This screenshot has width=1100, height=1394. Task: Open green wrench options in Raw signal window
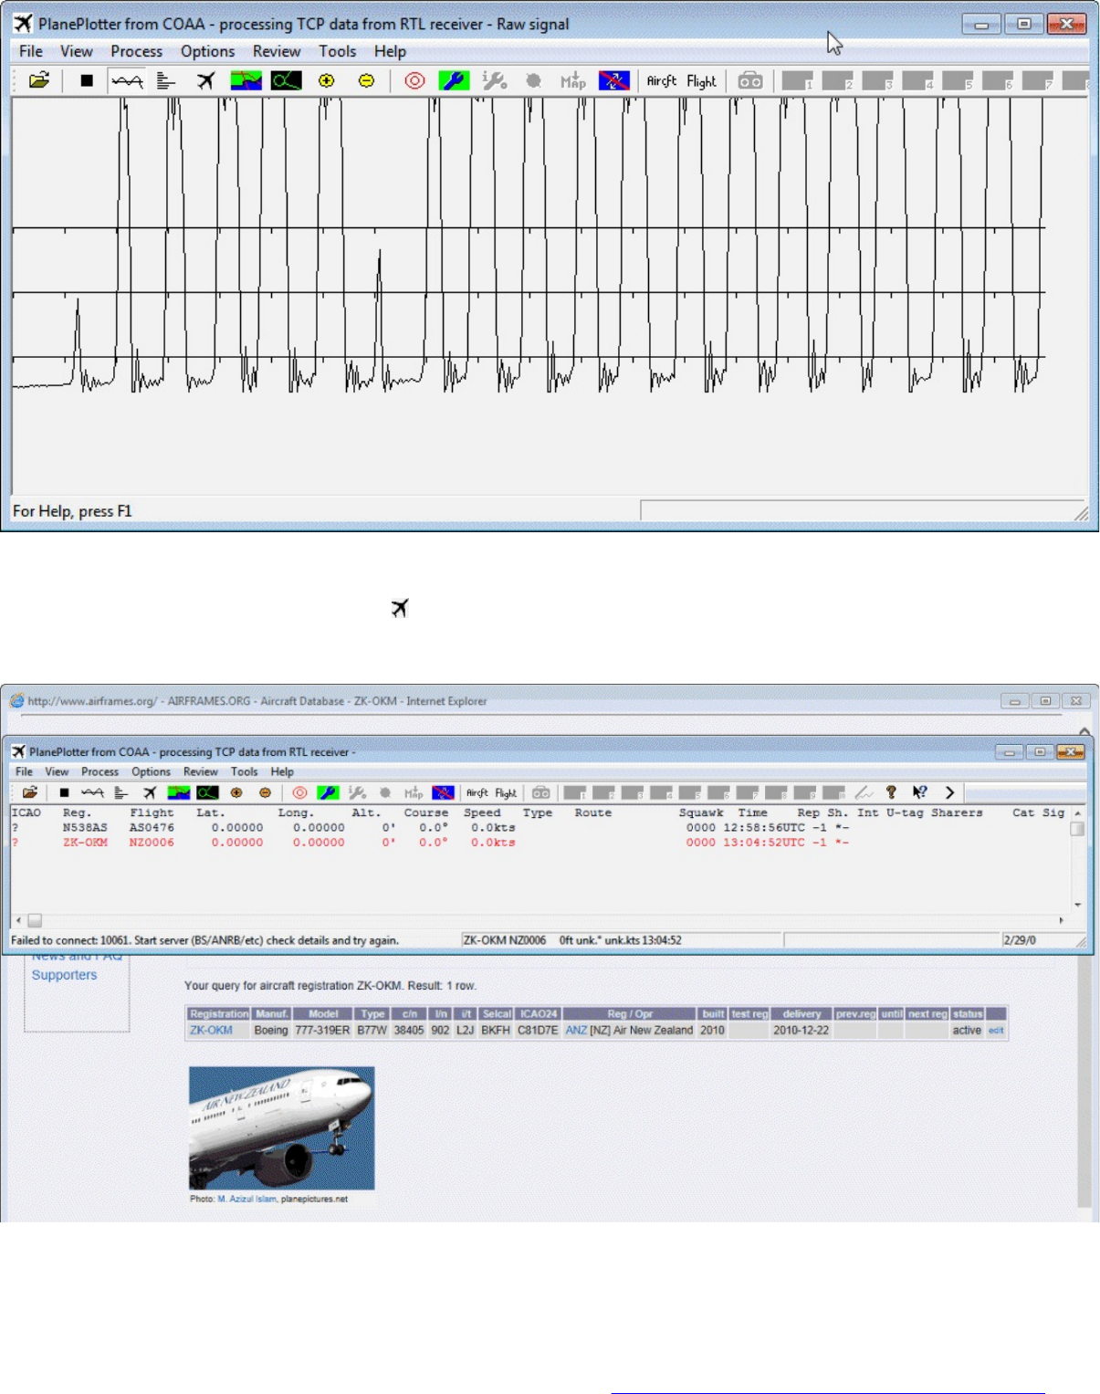point(454,80)
